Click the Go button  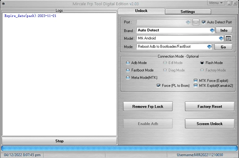pyautogui.click(x=223, y=47)
